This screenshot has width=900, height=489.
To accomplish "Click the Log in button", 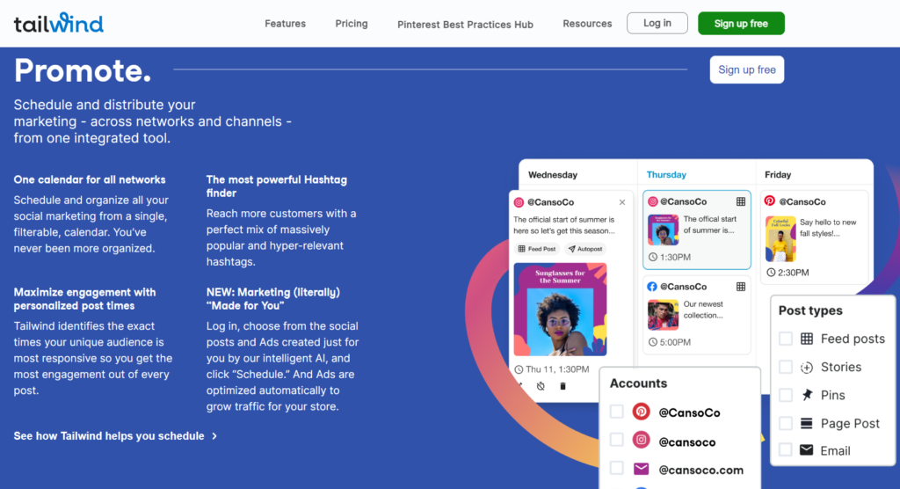I will pos(657,23).
